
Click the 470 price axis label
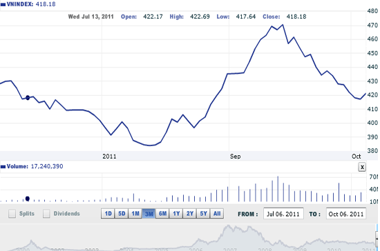pos(372,25)
